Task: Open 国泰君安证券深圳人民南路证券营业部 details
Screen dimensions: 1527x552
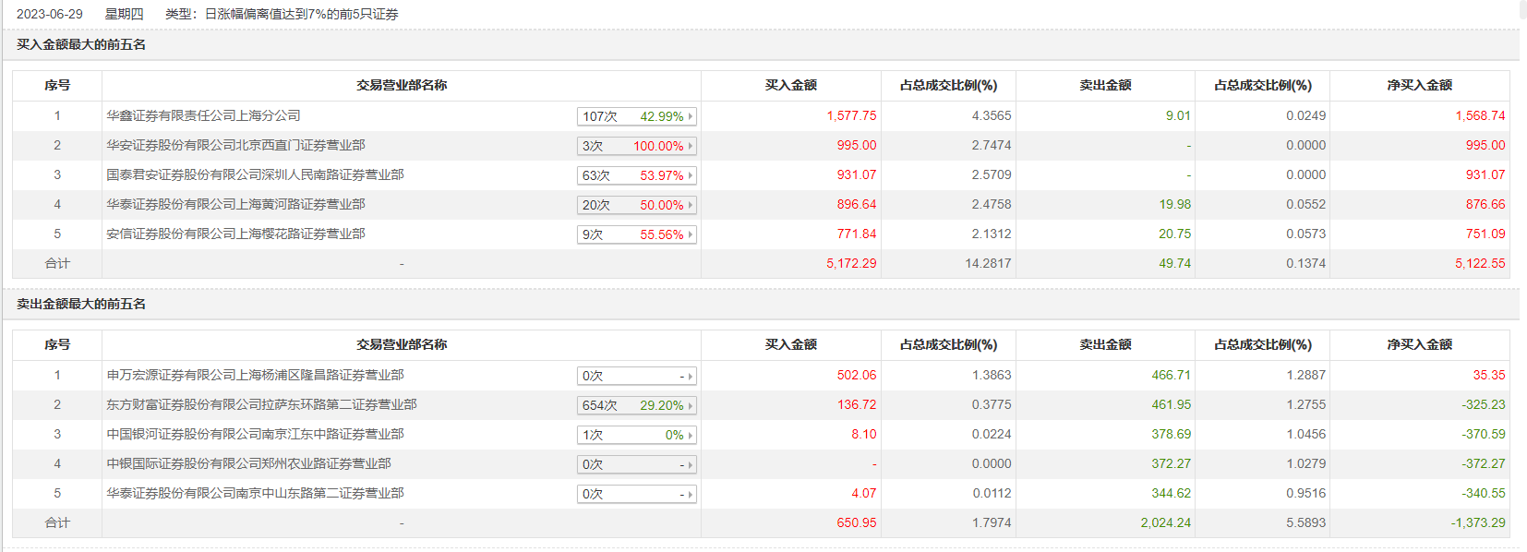Action: point(255,174)
